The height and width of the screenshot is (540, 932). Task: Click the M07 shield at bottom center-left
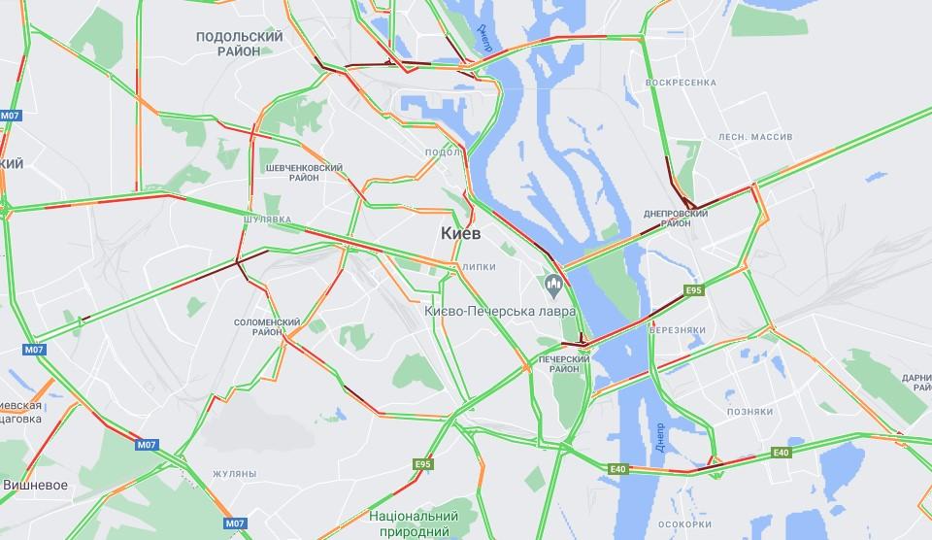point(235,523)
